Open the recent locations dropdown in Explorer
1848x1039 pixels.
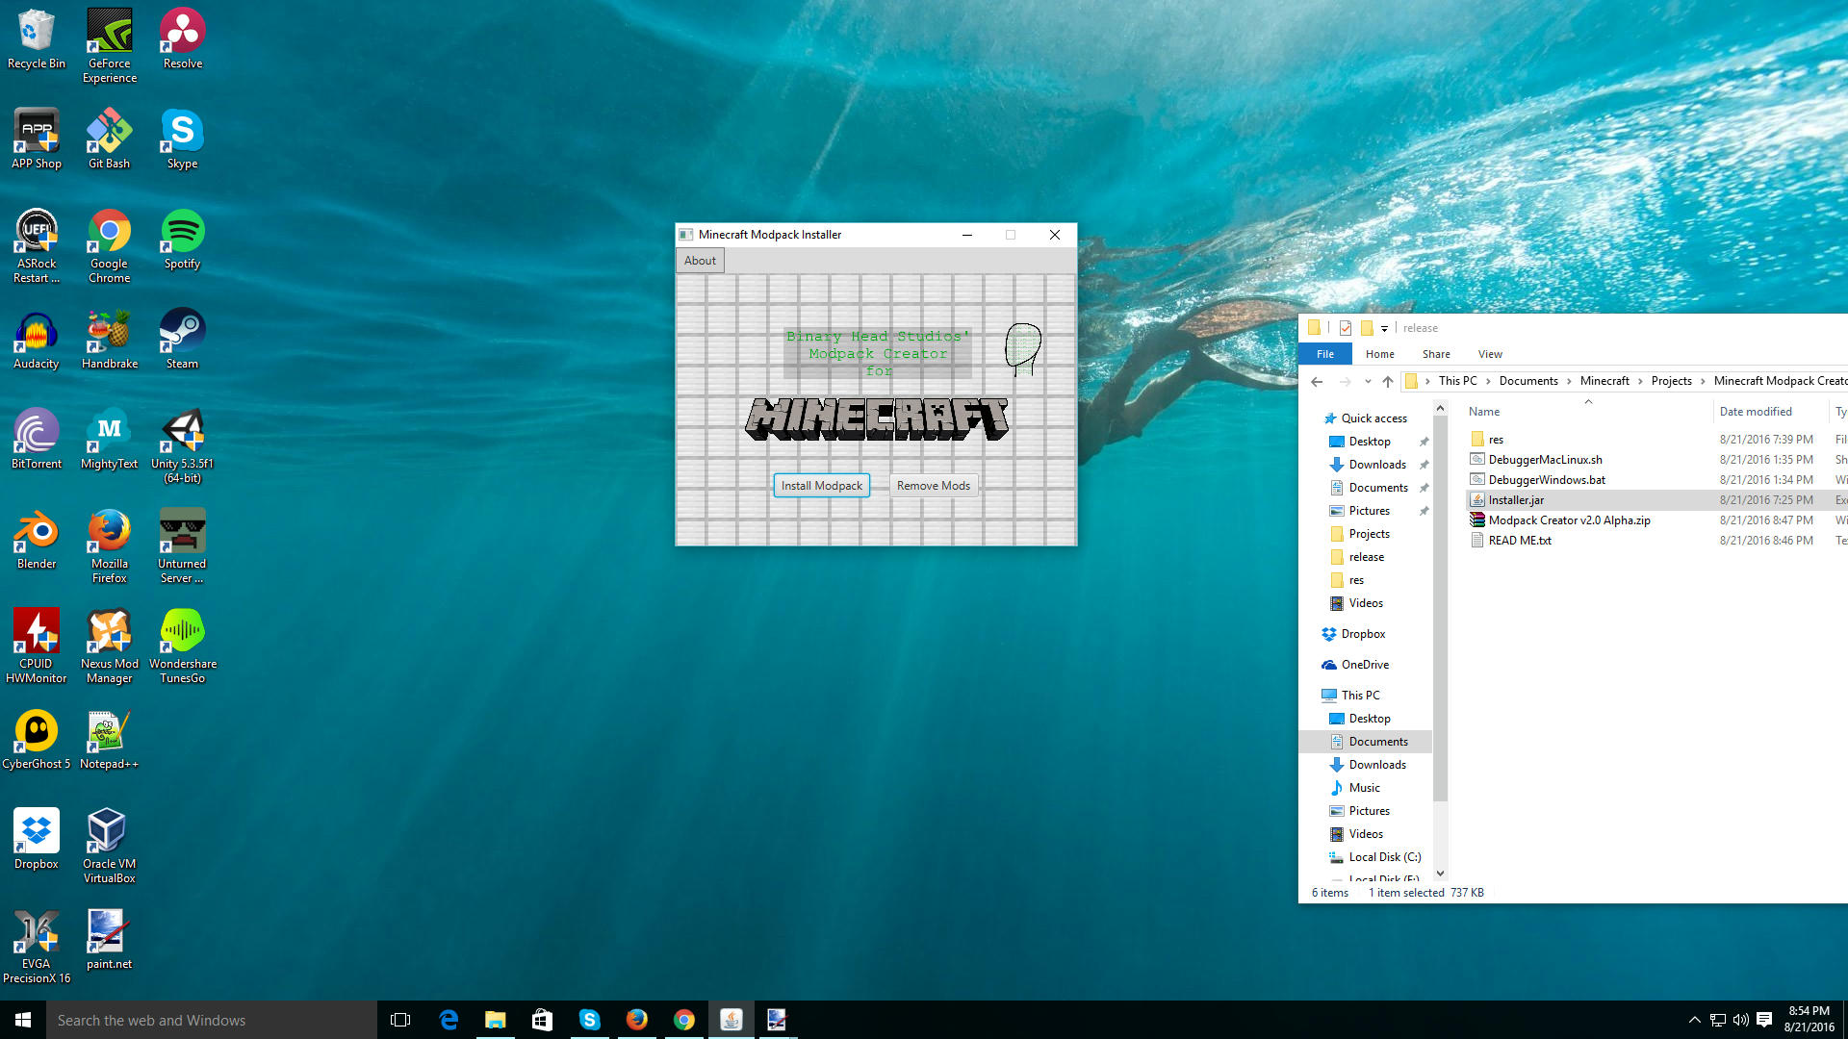(1368, 381)
